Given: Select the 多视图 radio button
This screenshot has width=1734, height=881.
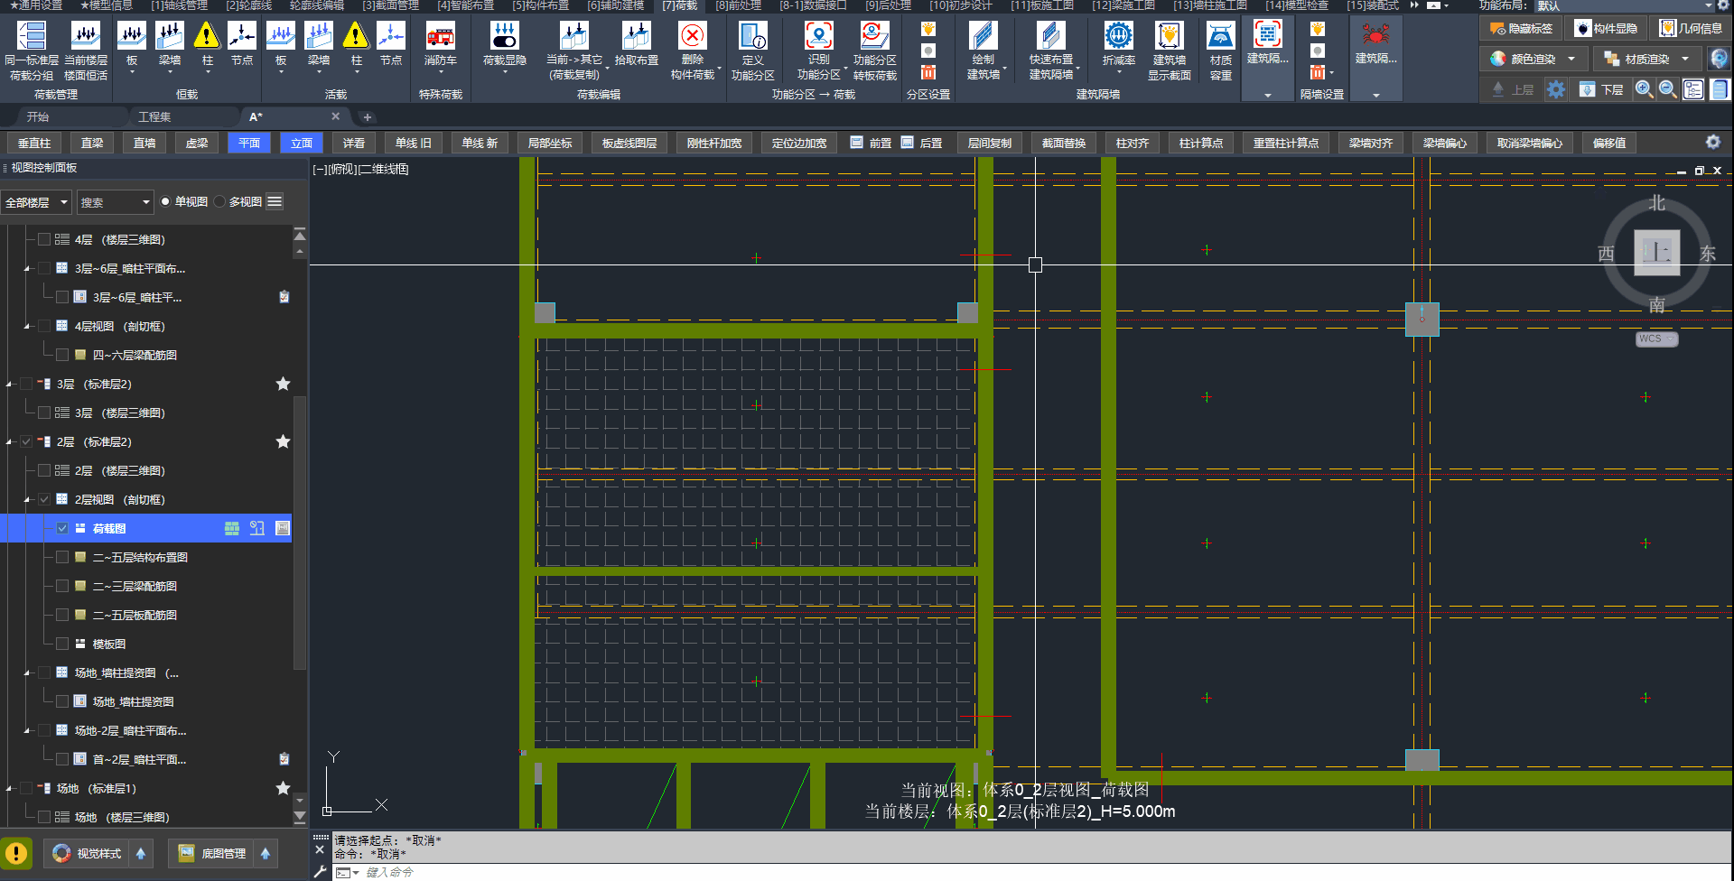Looking at the screenshot, I should (x=220, y=202).
